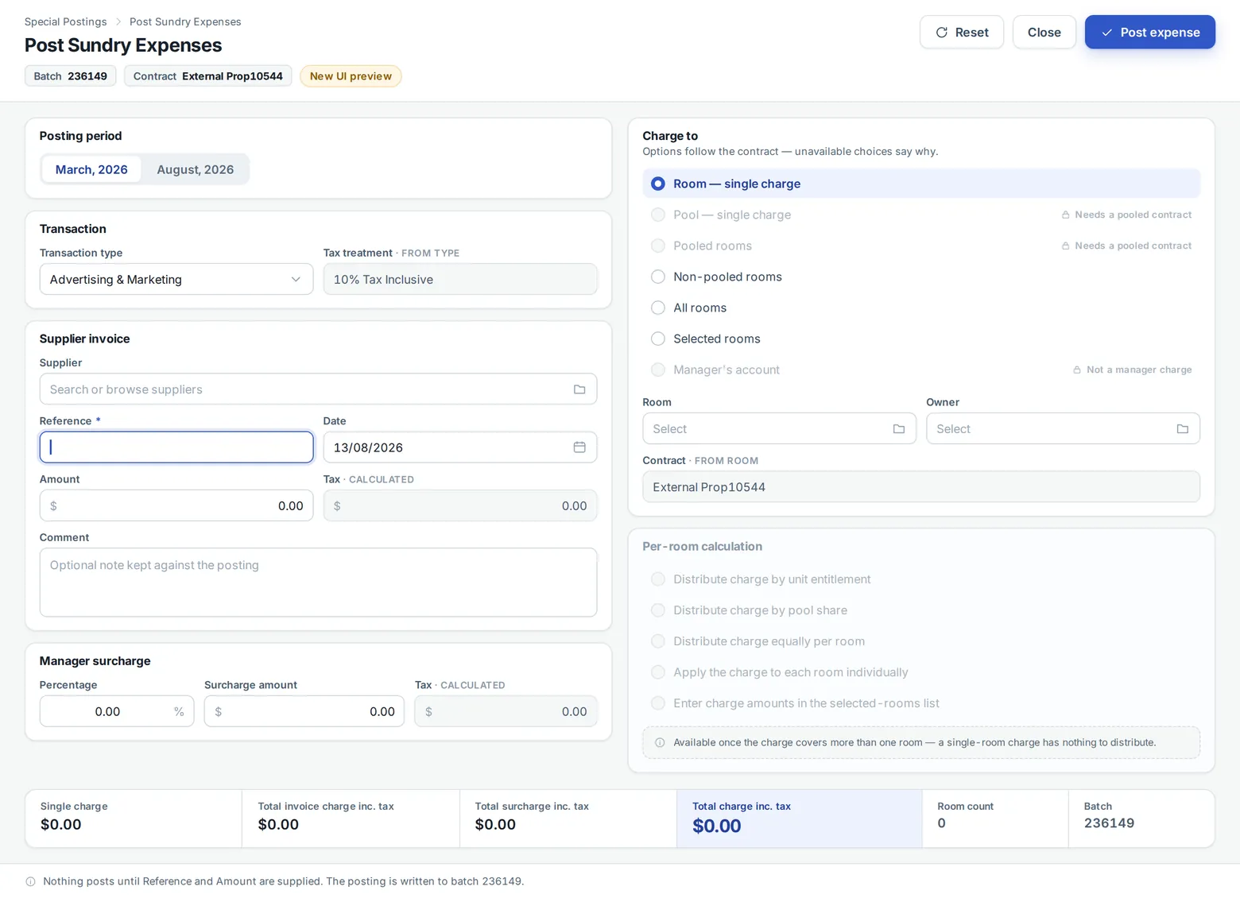This screenshot has height=898, width=1240.
Task: Choose the All rooms radio button
Action: tap(658, 308)
